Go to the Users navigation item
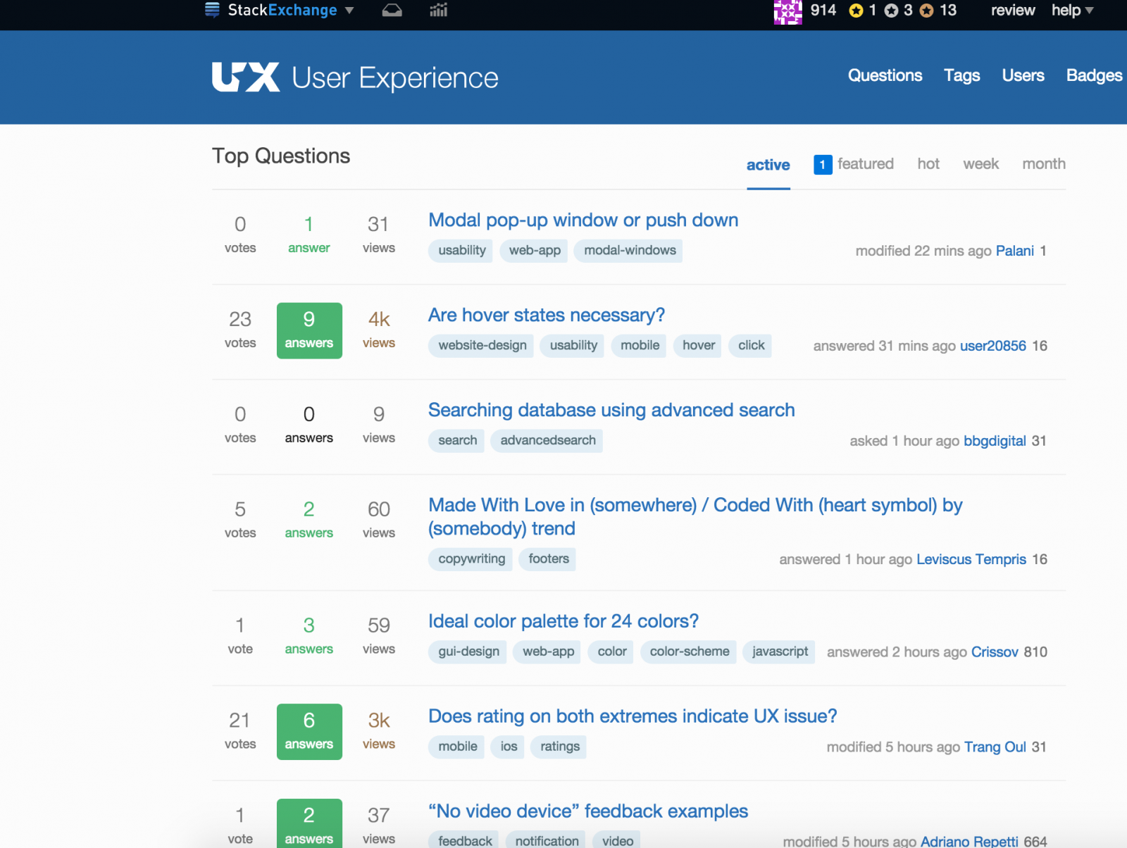The width and height of the screenshot is (1127, 848). click(x=1023, y=75)
